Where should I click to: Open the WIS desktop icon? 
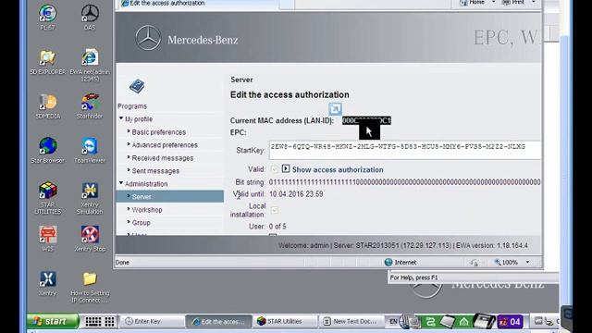47,239
